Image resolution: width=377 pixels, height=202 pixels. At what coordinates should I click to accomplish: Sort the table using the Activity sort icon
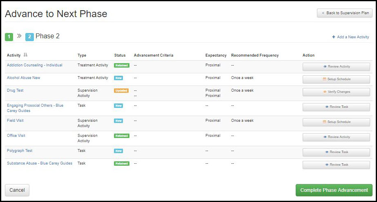point(25,55)
